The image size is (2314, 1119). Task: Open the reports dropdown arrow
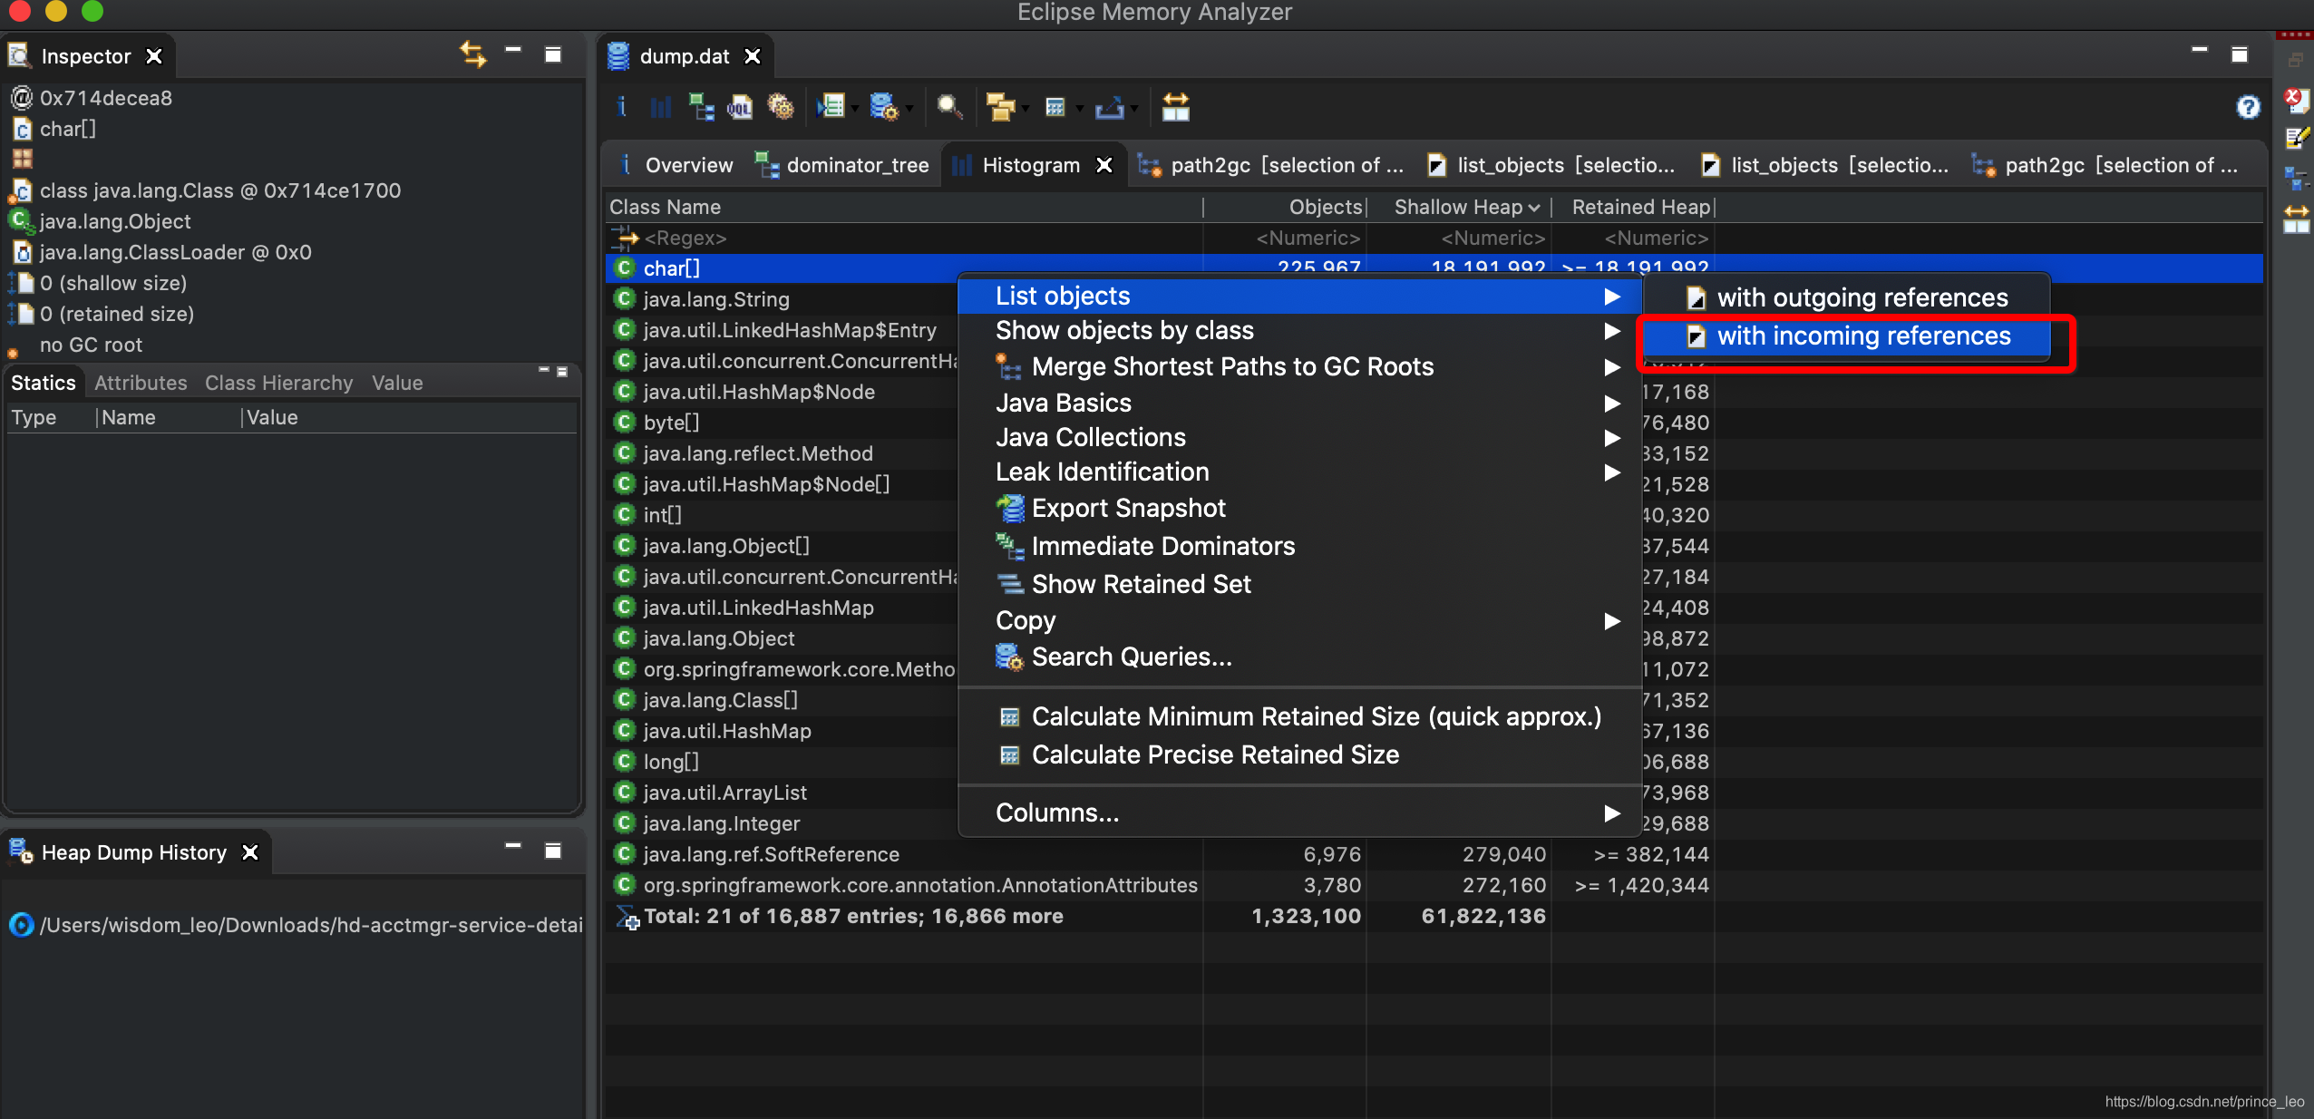[x=855, y=110]
